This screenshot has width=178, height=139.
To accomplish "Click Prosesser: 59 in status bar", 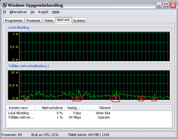I will (12, 135).
